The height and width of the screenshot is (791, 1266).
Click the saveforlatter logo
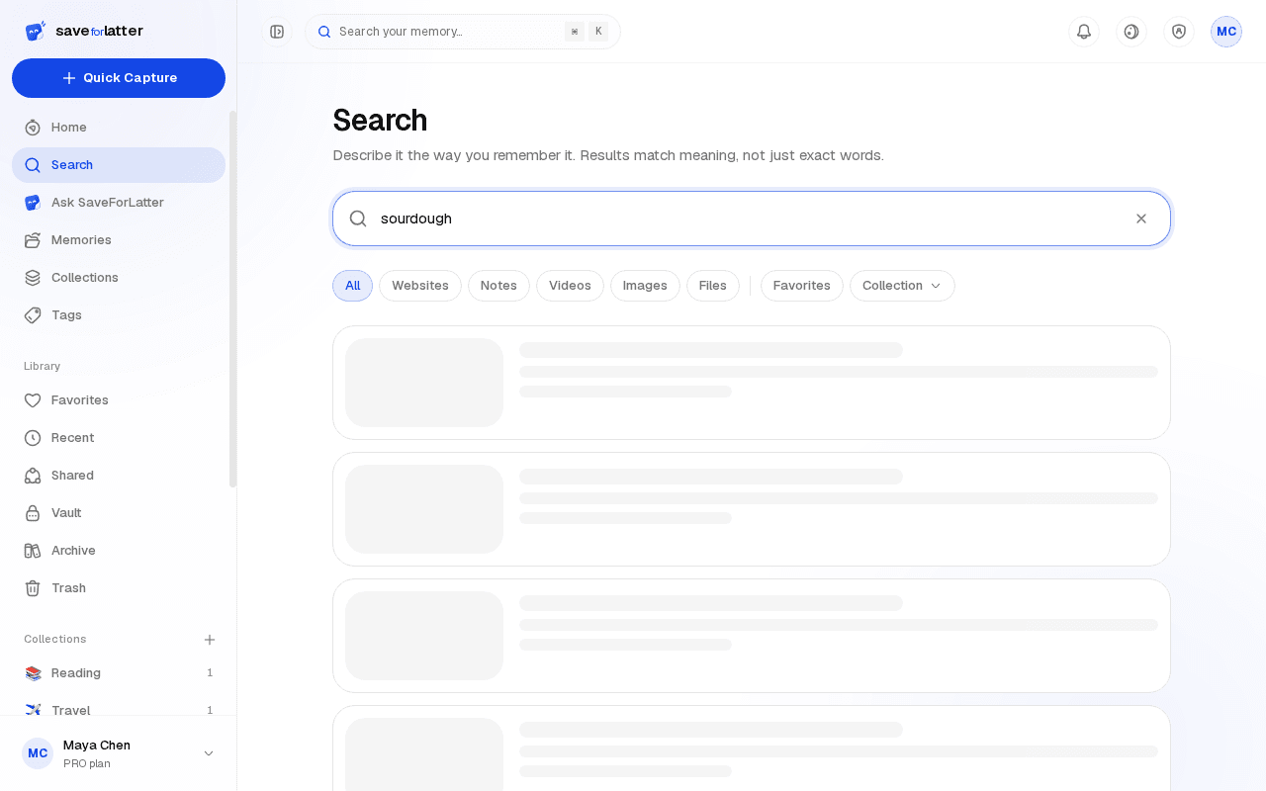click(84, 31)
